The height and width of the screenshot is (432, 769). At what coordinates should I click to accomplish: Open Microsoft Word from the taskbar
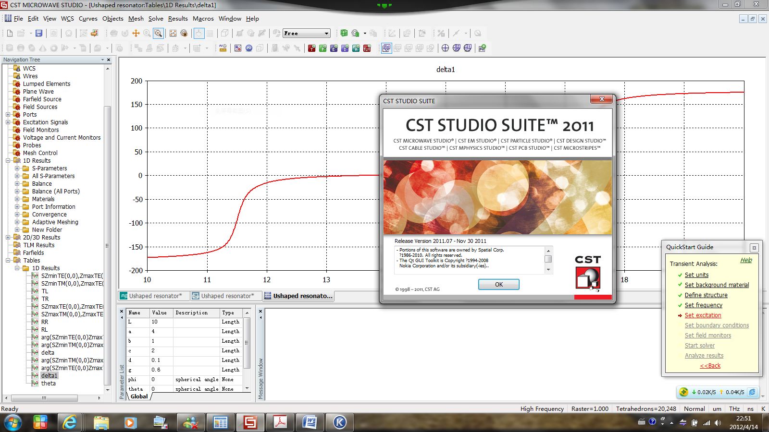309,422
